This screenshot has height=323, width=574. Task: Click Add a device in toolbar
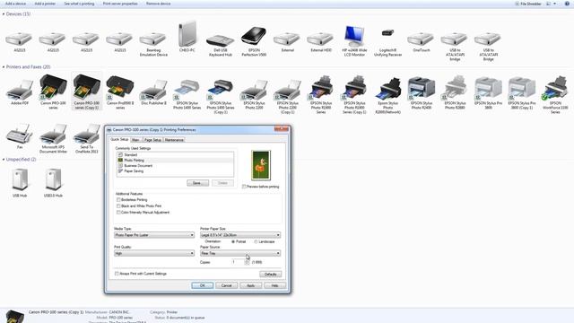(16, 4)
